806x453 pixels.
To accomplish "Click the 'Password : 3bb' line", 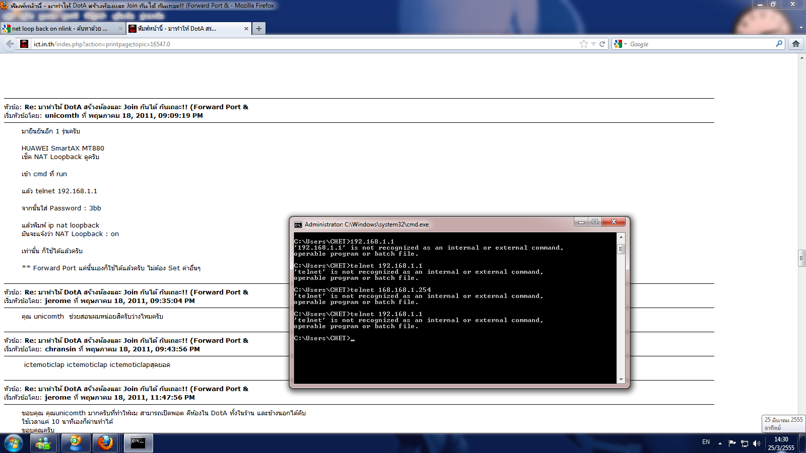I will 61,208.
